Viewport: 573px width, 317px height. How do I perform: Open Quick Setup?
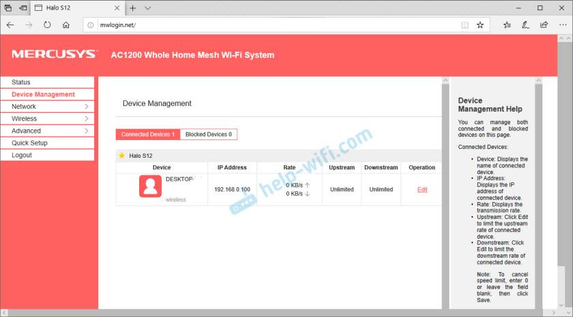tap(47, 143)
